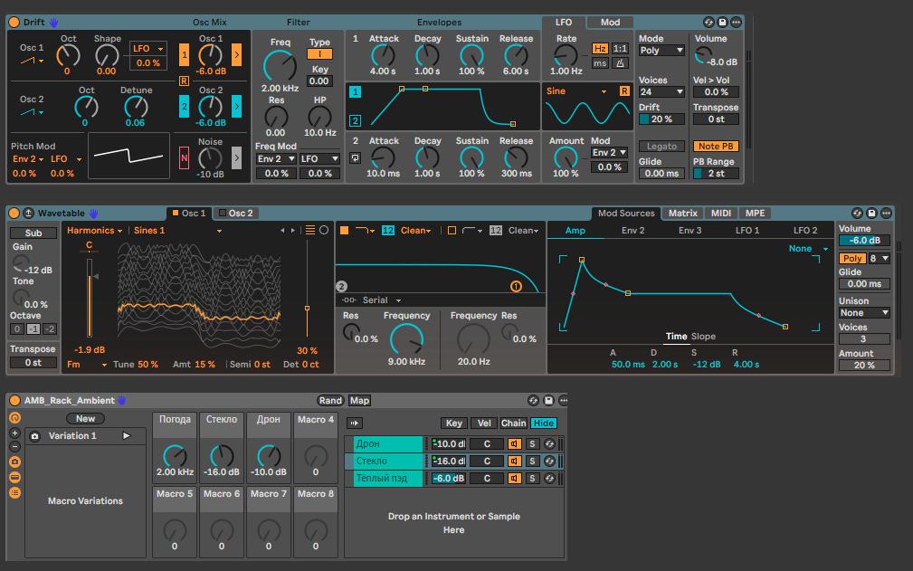The image size is (913, 571).
Task: Click the Hide button in the chain list
Action: point(543,423)
